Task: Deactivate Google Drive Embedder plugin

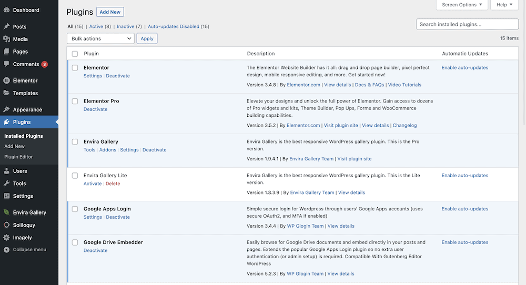Action: click(96, 250)
